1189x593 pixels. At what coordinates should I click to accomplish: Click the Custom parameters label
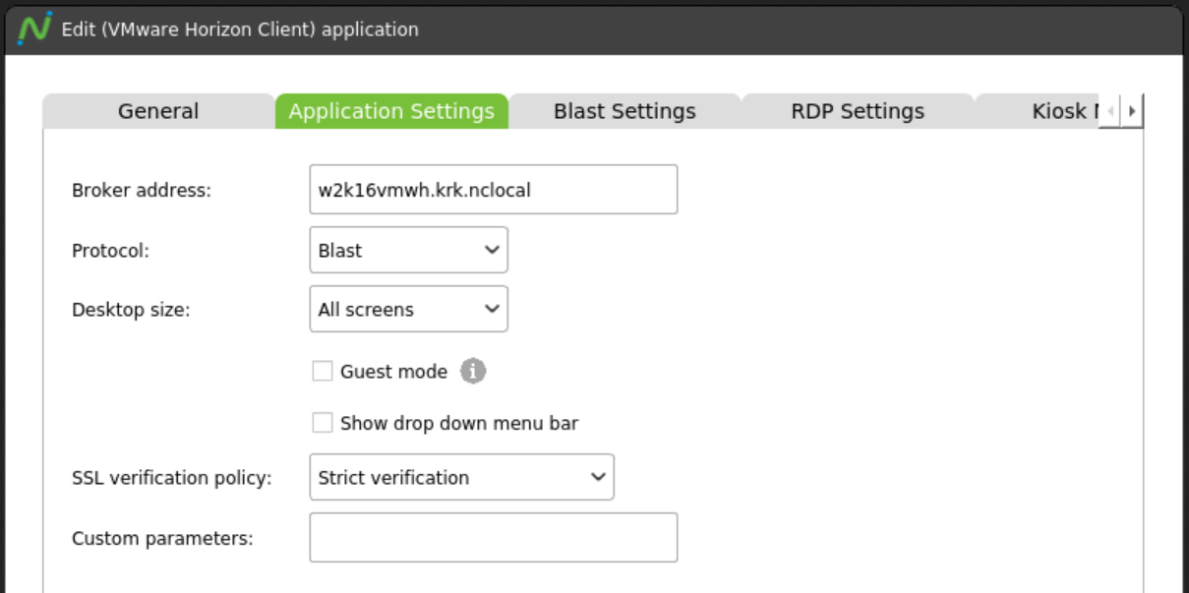(162, 538)
